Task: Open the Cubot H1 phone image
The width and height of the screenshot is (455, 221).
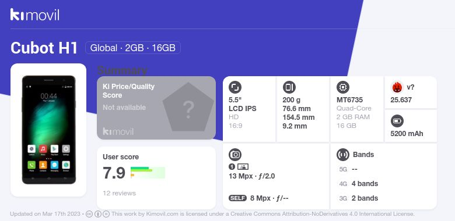Action: pos(48,130)
